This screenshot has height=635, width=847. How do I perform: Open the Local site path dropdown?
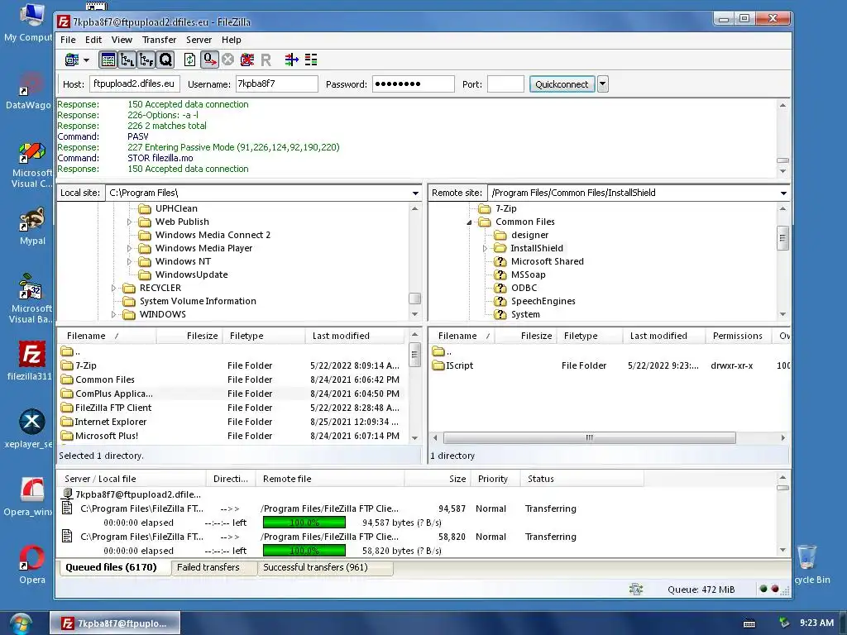pos(415,193)
